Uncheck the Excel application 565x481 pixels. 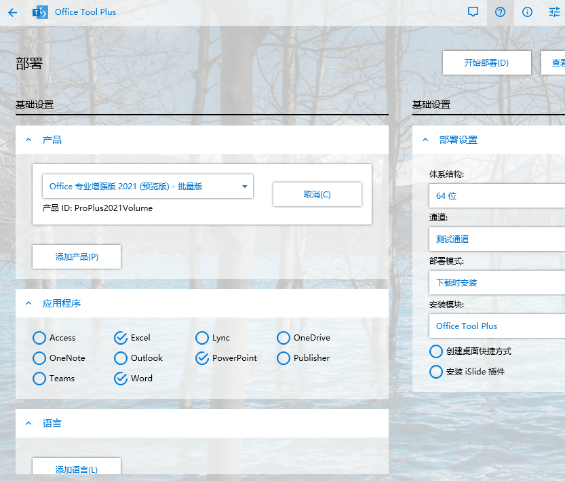[121, 338]
